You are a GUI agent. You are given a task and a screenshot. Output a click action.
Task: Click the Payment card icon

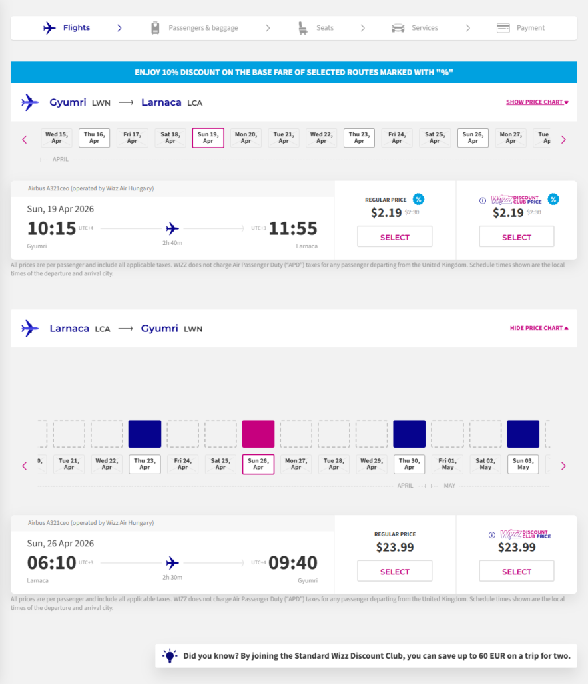click(503, 28)
